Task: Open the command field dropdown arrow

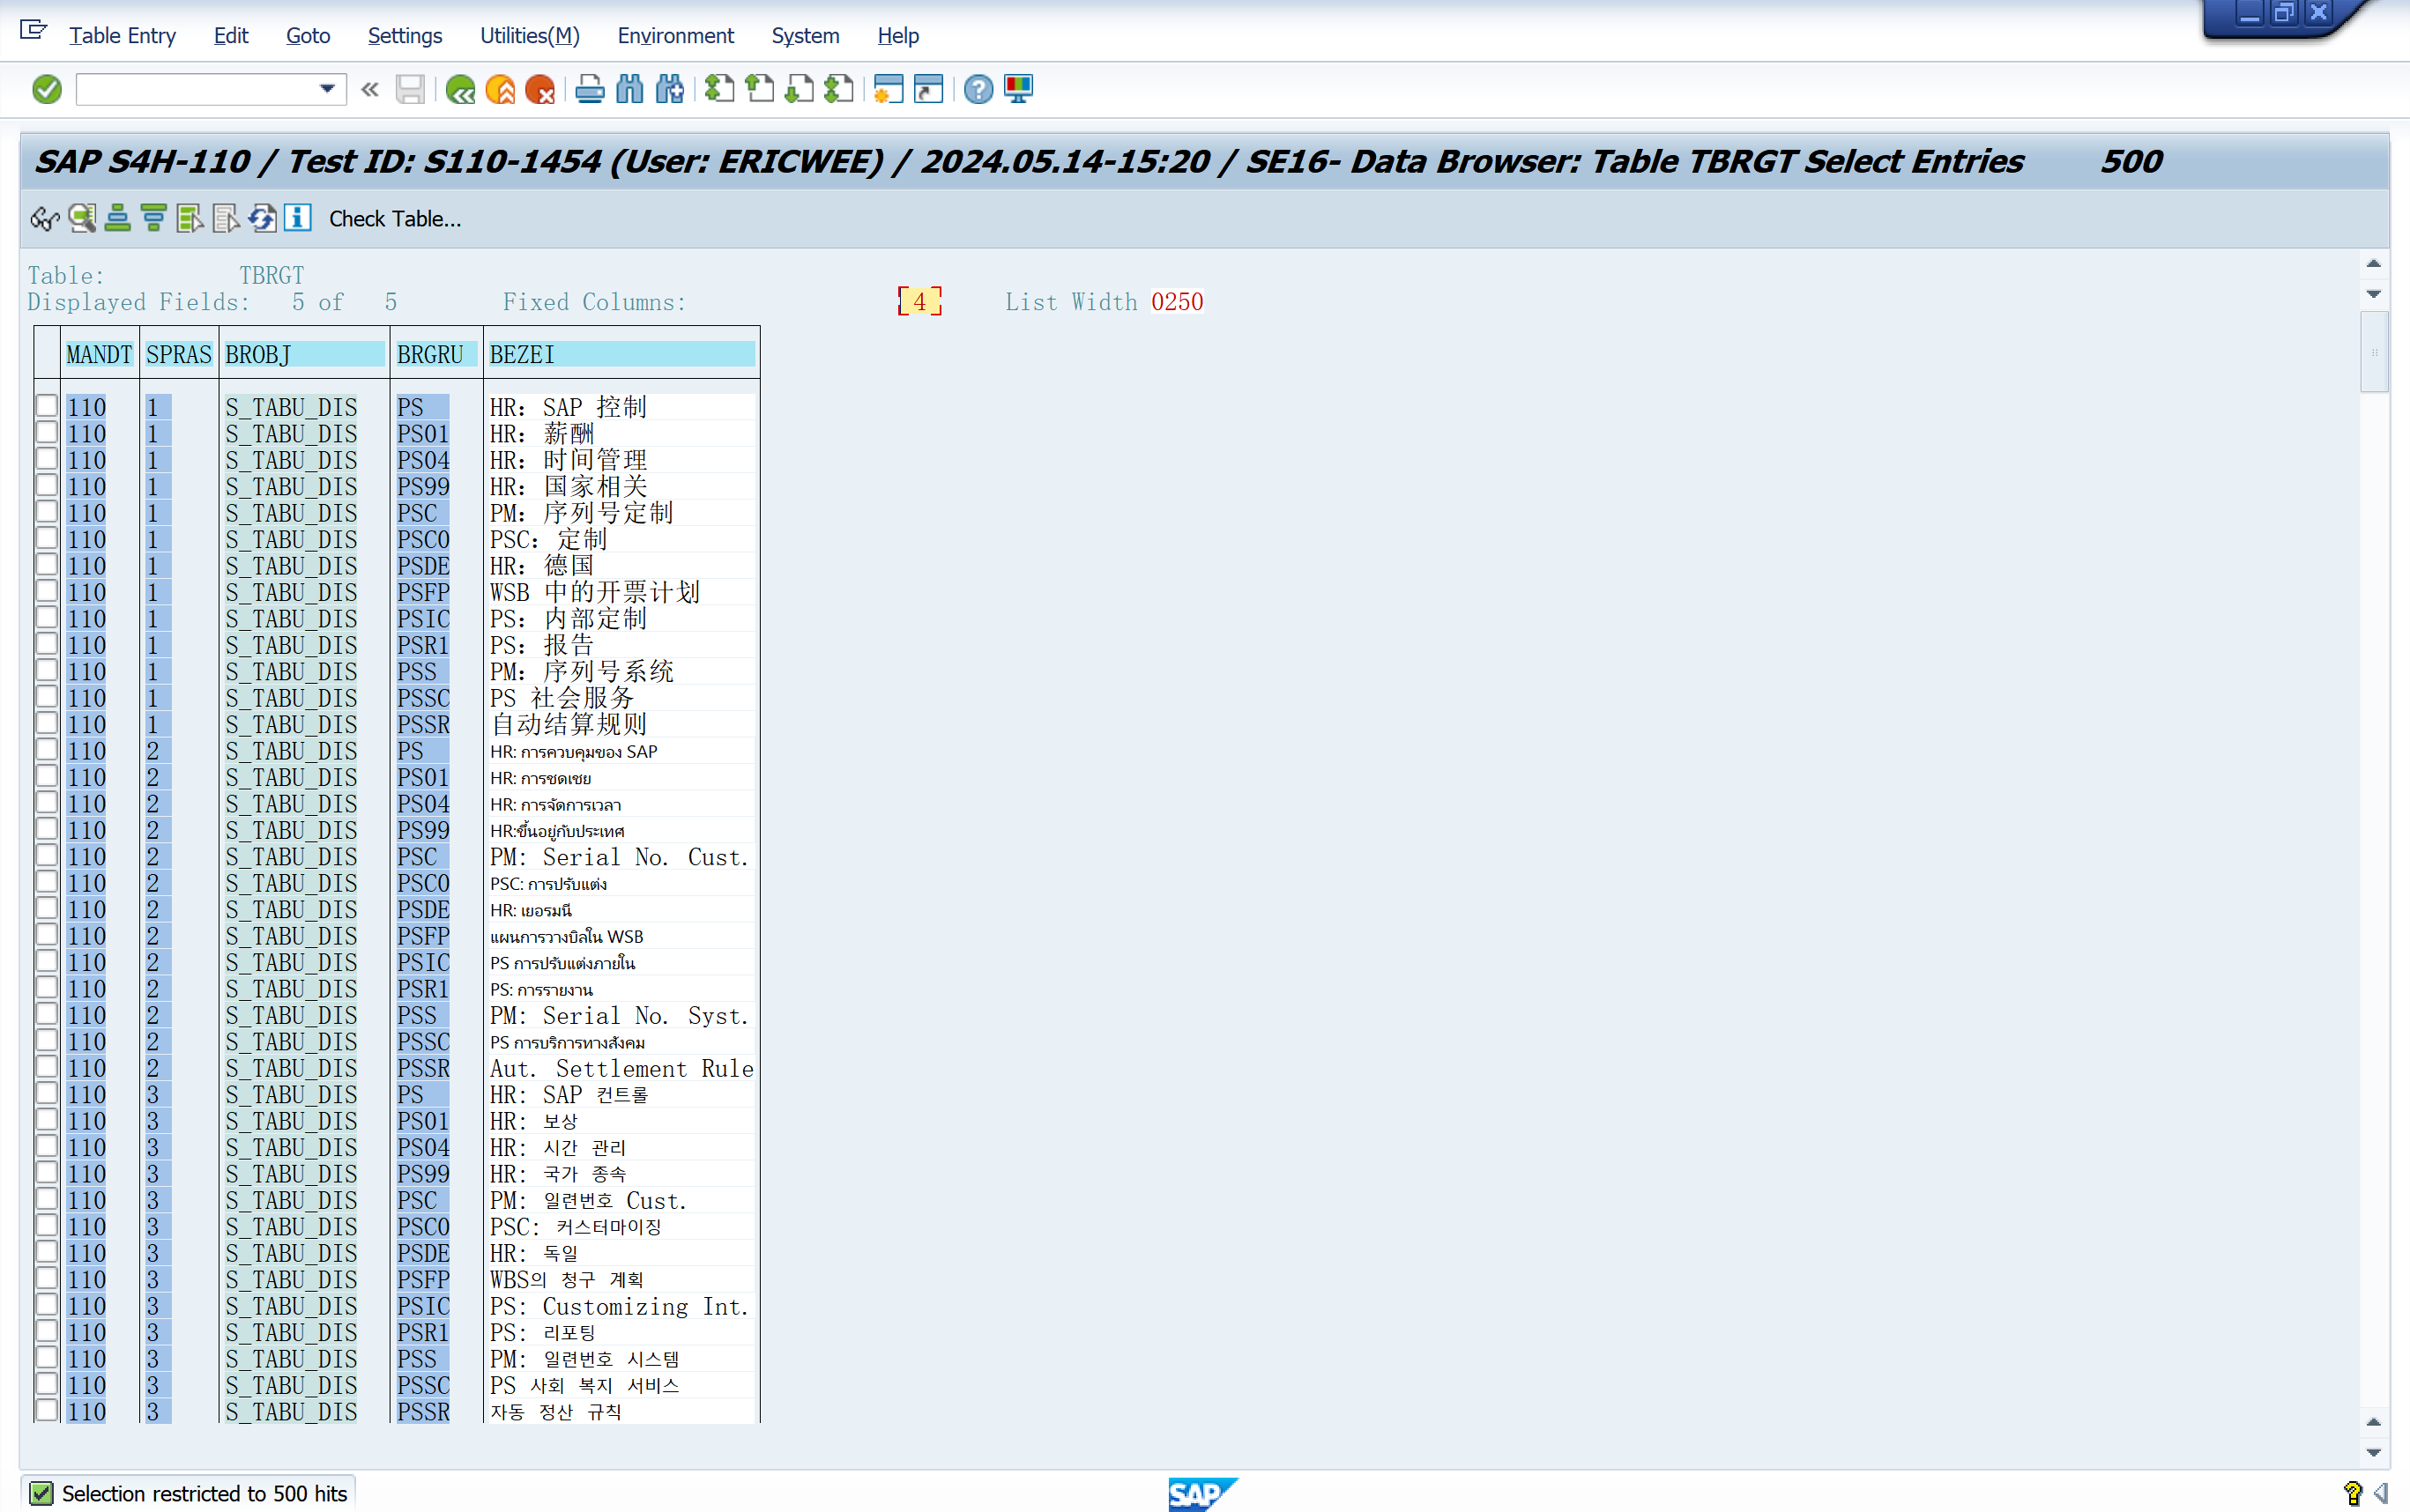Action: click(x=326, y=89)
